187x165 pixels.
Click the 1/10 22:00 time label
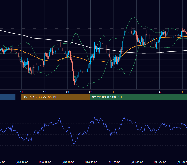click(91, 162)
